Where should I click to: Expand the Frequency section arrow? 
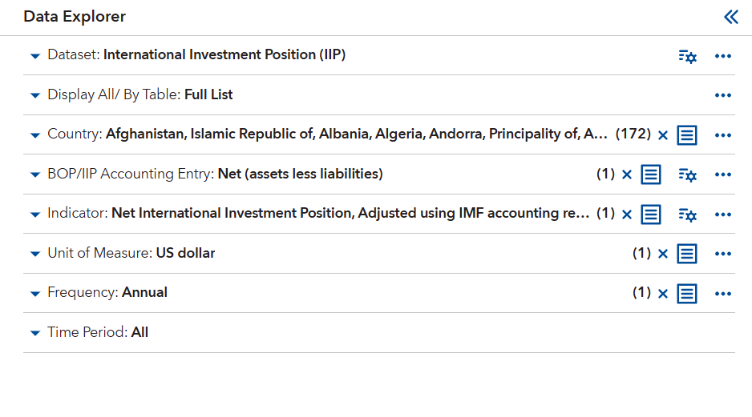click(34, 294)
